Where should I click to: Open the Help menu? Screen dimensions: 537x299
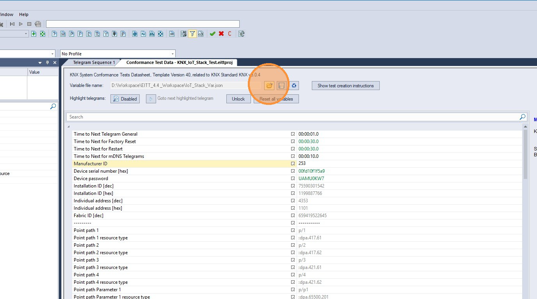point(24,14)
